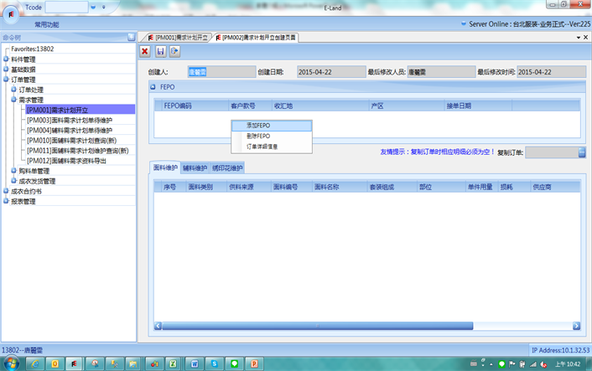Open the 复制订单 dropdown
The height and width of the screenshot is (371, 592).
pyautogui.click(x=582, y=152)
